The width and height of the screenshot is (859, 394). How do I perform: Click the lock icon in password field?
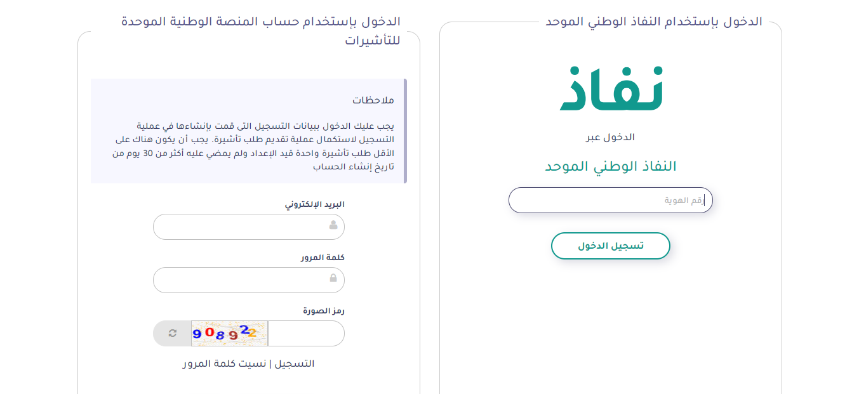point(333,279)
